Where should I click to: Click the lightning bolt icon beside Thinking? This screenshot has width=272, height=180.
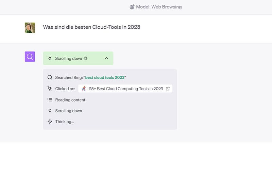click(50, 122)
